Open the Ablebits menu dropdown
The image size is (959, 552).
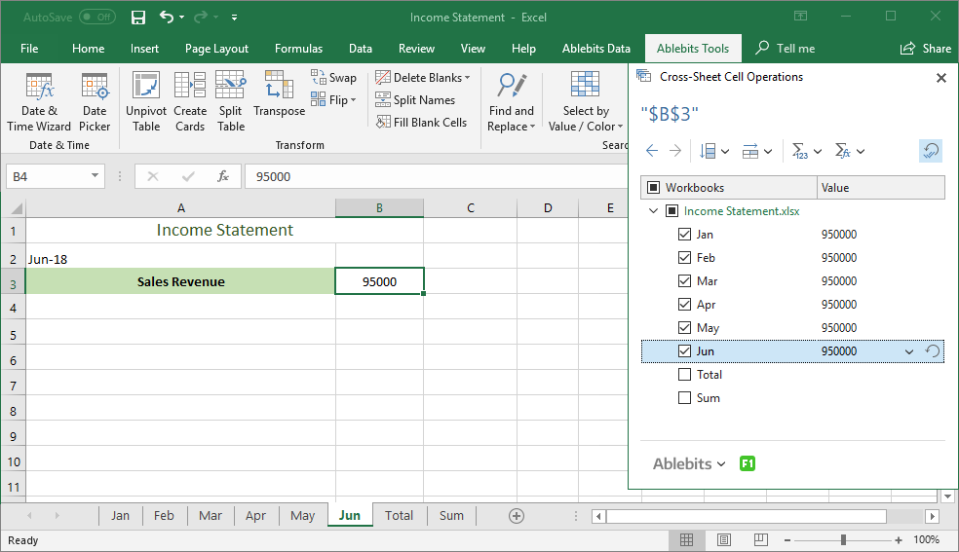click(689, 464)
